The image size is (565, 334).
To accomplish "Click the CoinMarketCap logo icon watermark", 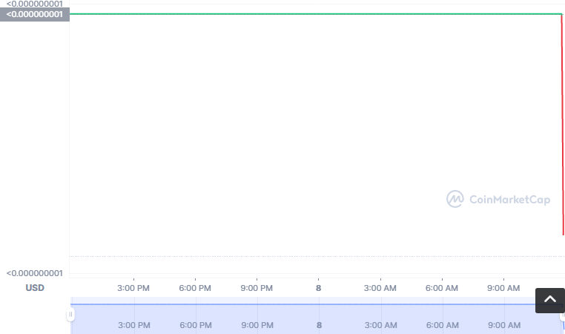I will coord(455,199).
